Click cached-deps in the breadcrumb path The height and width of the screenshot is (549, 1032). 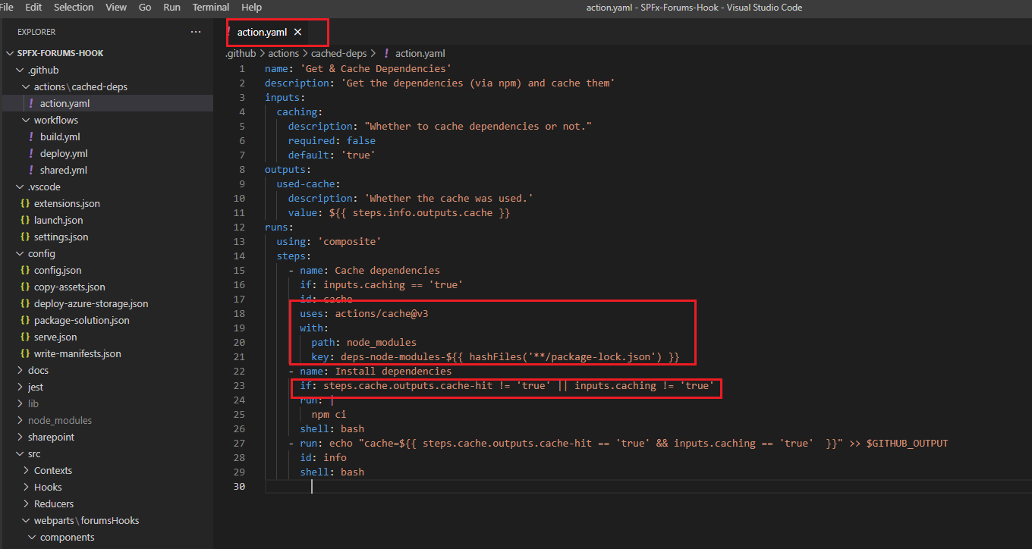pos(338,53)
